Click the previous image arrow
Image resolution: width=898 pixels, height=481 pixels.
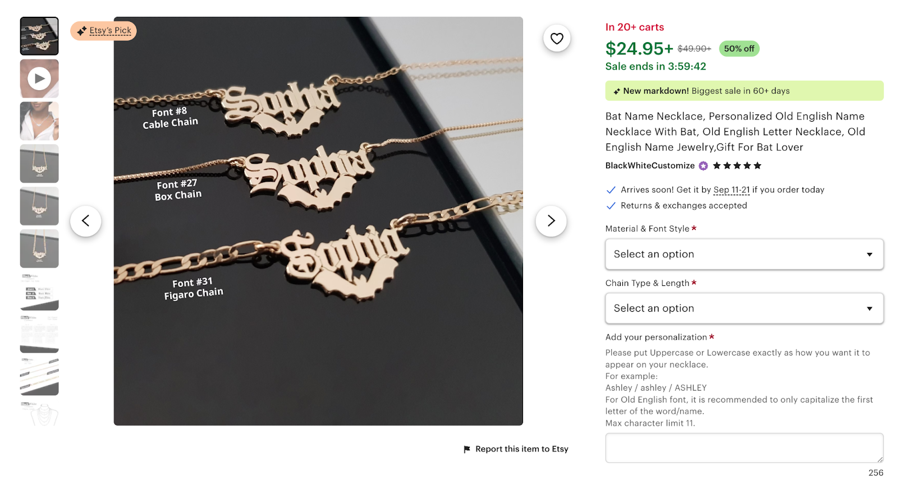(x=86, y=221)
